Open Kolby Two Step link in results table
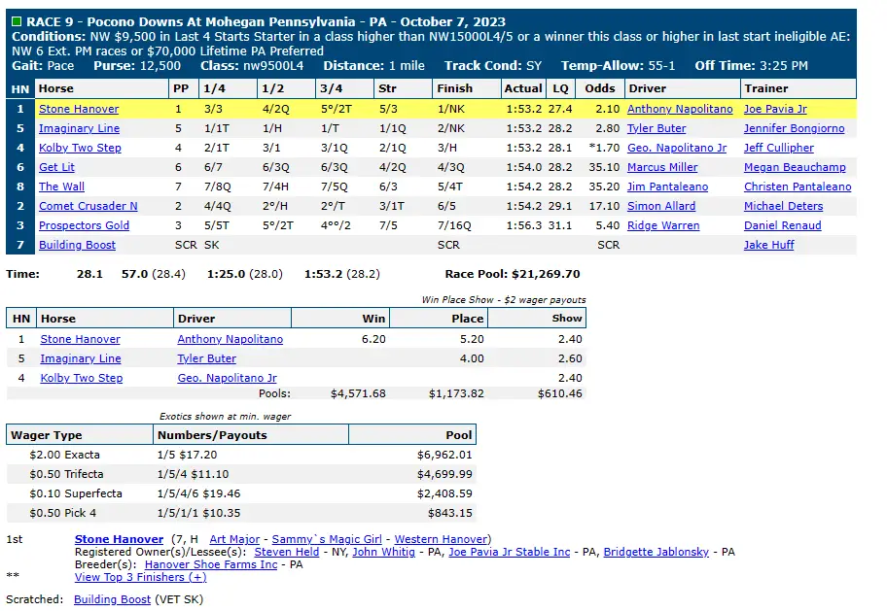The height and width of the screenshot is (611, 887). [x=80, y=148]
